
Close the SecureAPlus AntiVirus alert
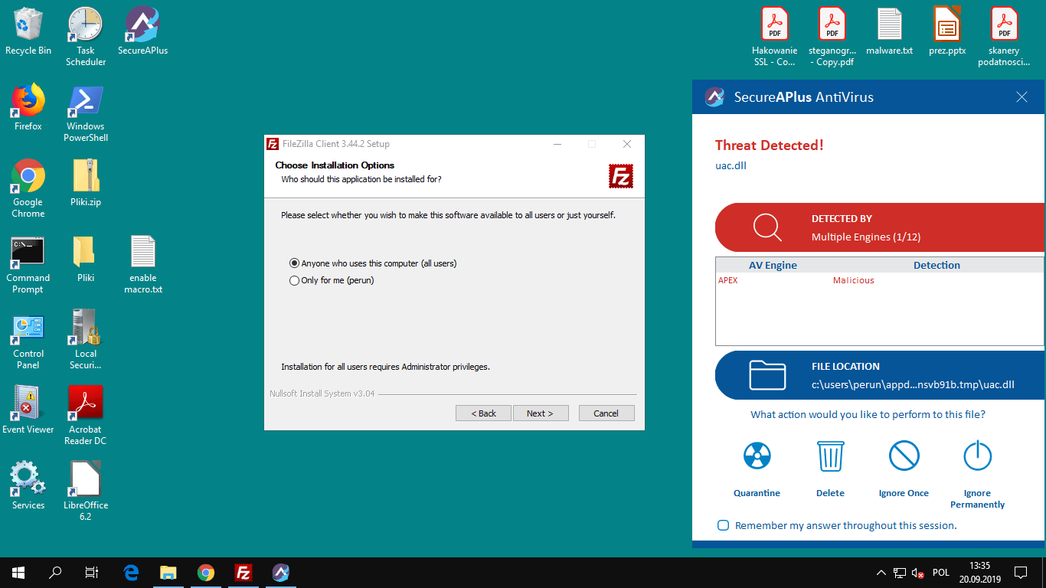tap(1021, 97)
